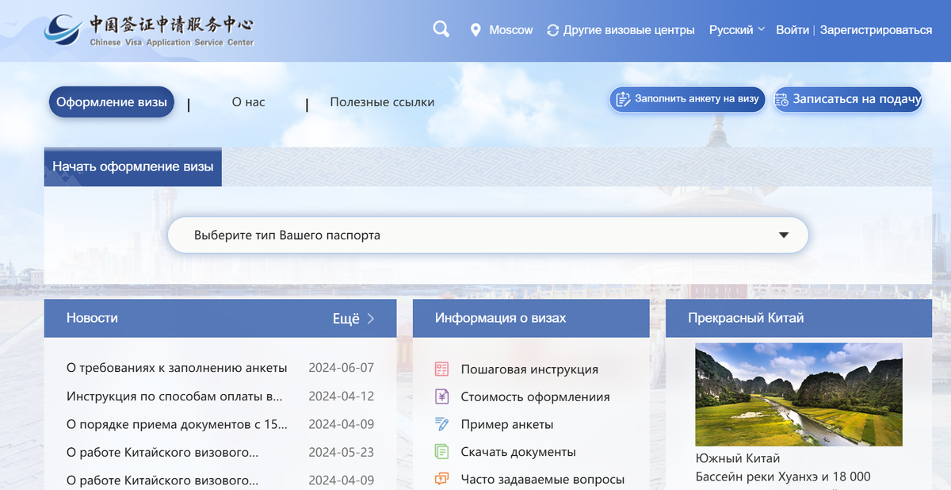
Task: Click Зарегистрироваться link
Action: [876, 30]
